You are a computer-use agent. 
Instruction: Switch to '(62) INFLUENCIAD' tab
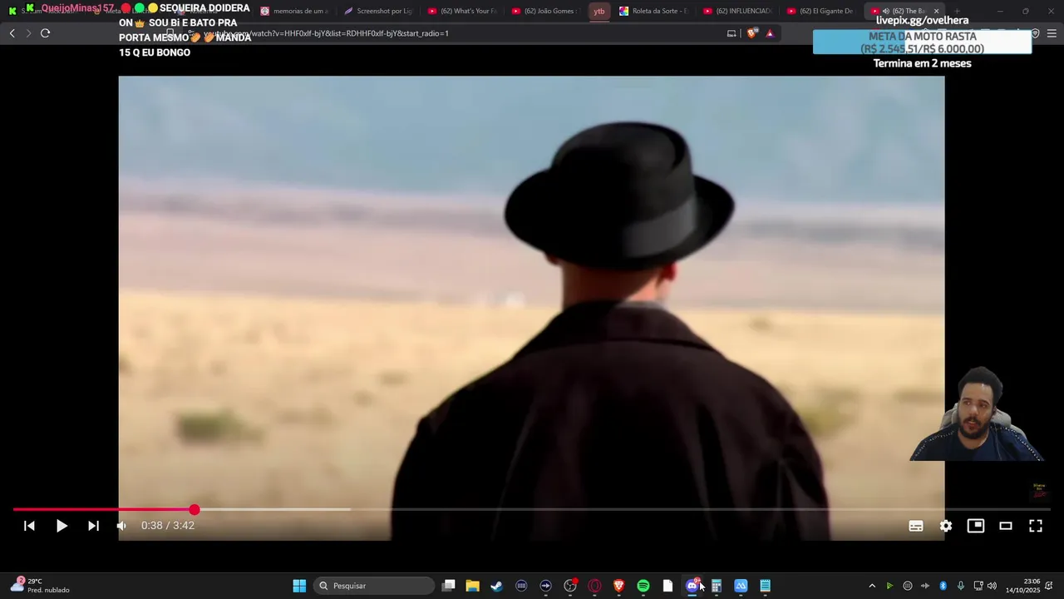point(737,11)
